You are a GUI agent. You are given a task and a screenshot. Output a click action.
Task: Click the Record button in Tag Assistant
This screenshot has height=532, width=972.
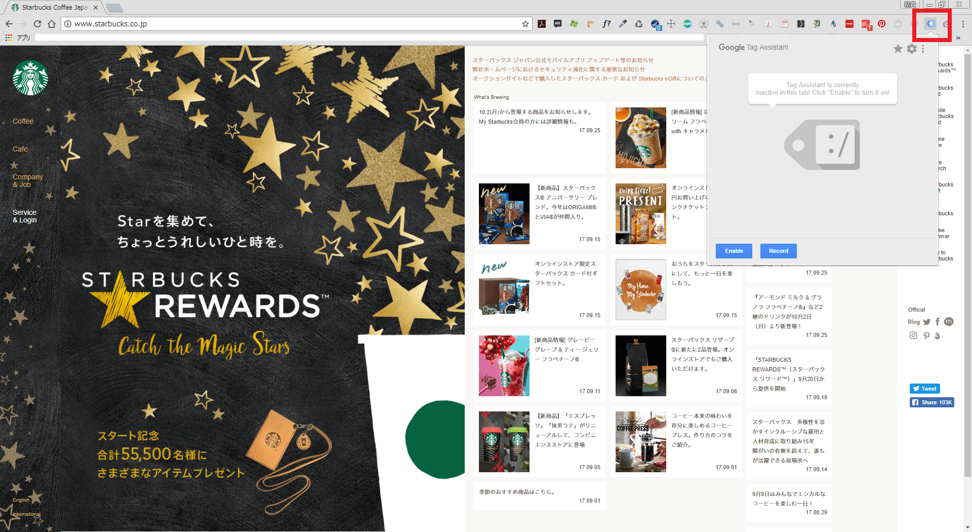click(779, 251)
